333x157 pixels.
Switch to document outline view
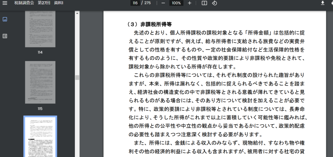click(x=5, y=36)
